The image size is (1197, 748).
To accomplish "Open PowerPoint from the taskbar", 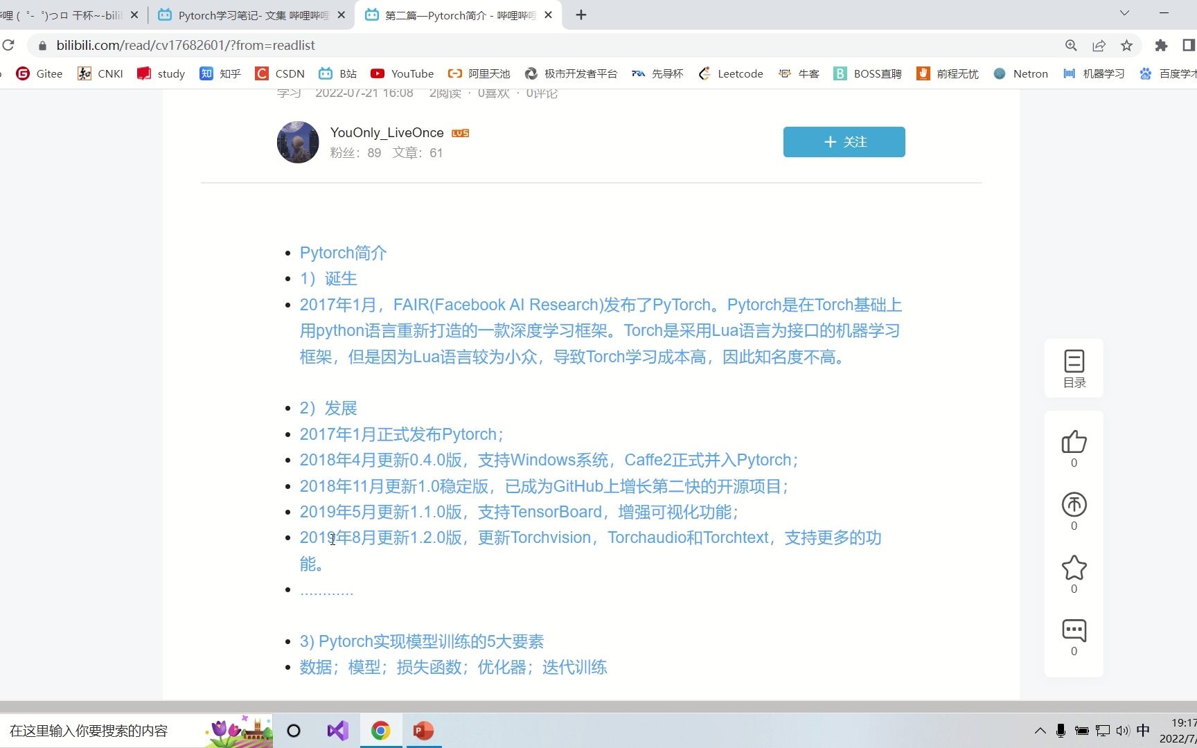I will coord(423,731).
